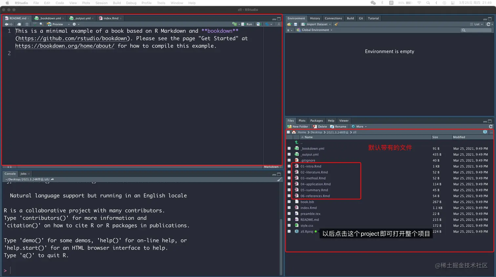The height and width of the screenshot is (277, 496).
Task: Refresh the file listing icon
Action: [x=491, y=127]
